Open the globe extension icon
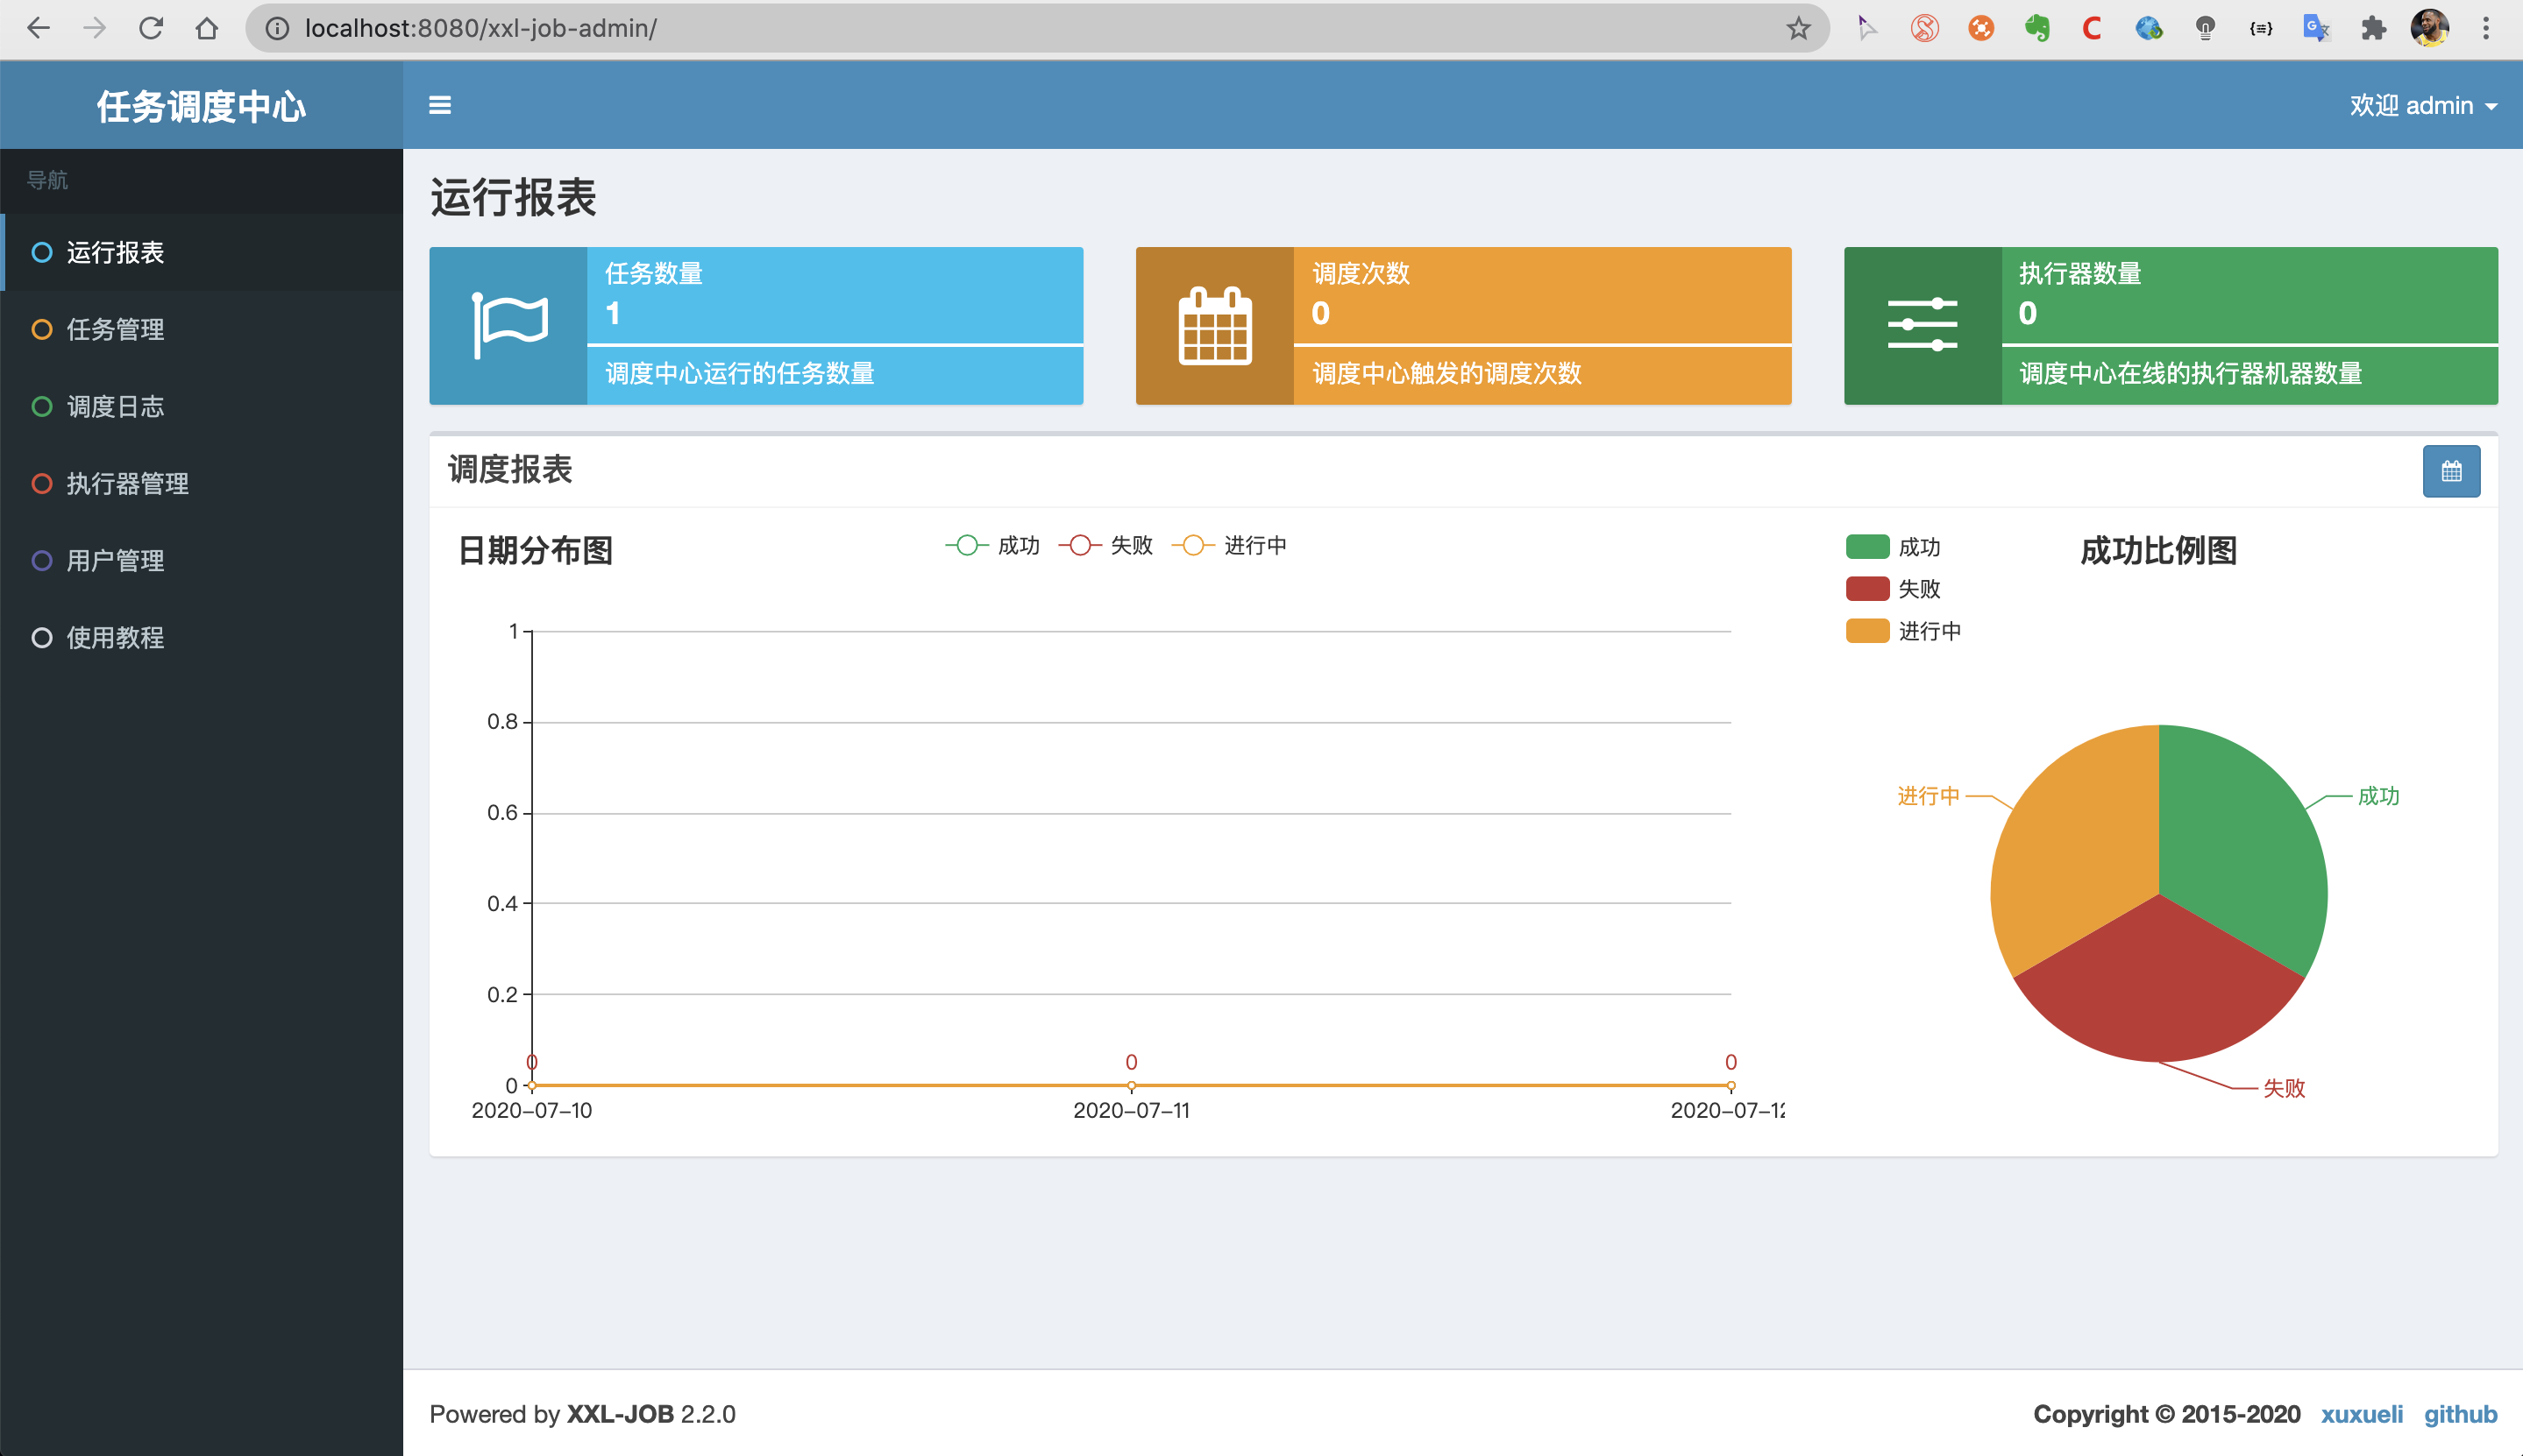 pyautogui.click(x=2148, y=28)
